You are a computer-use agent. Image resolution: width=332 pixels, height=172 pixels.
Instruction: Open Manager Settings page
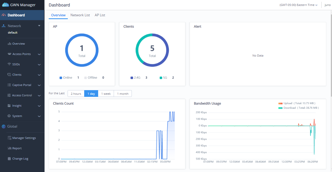point(24,138)
